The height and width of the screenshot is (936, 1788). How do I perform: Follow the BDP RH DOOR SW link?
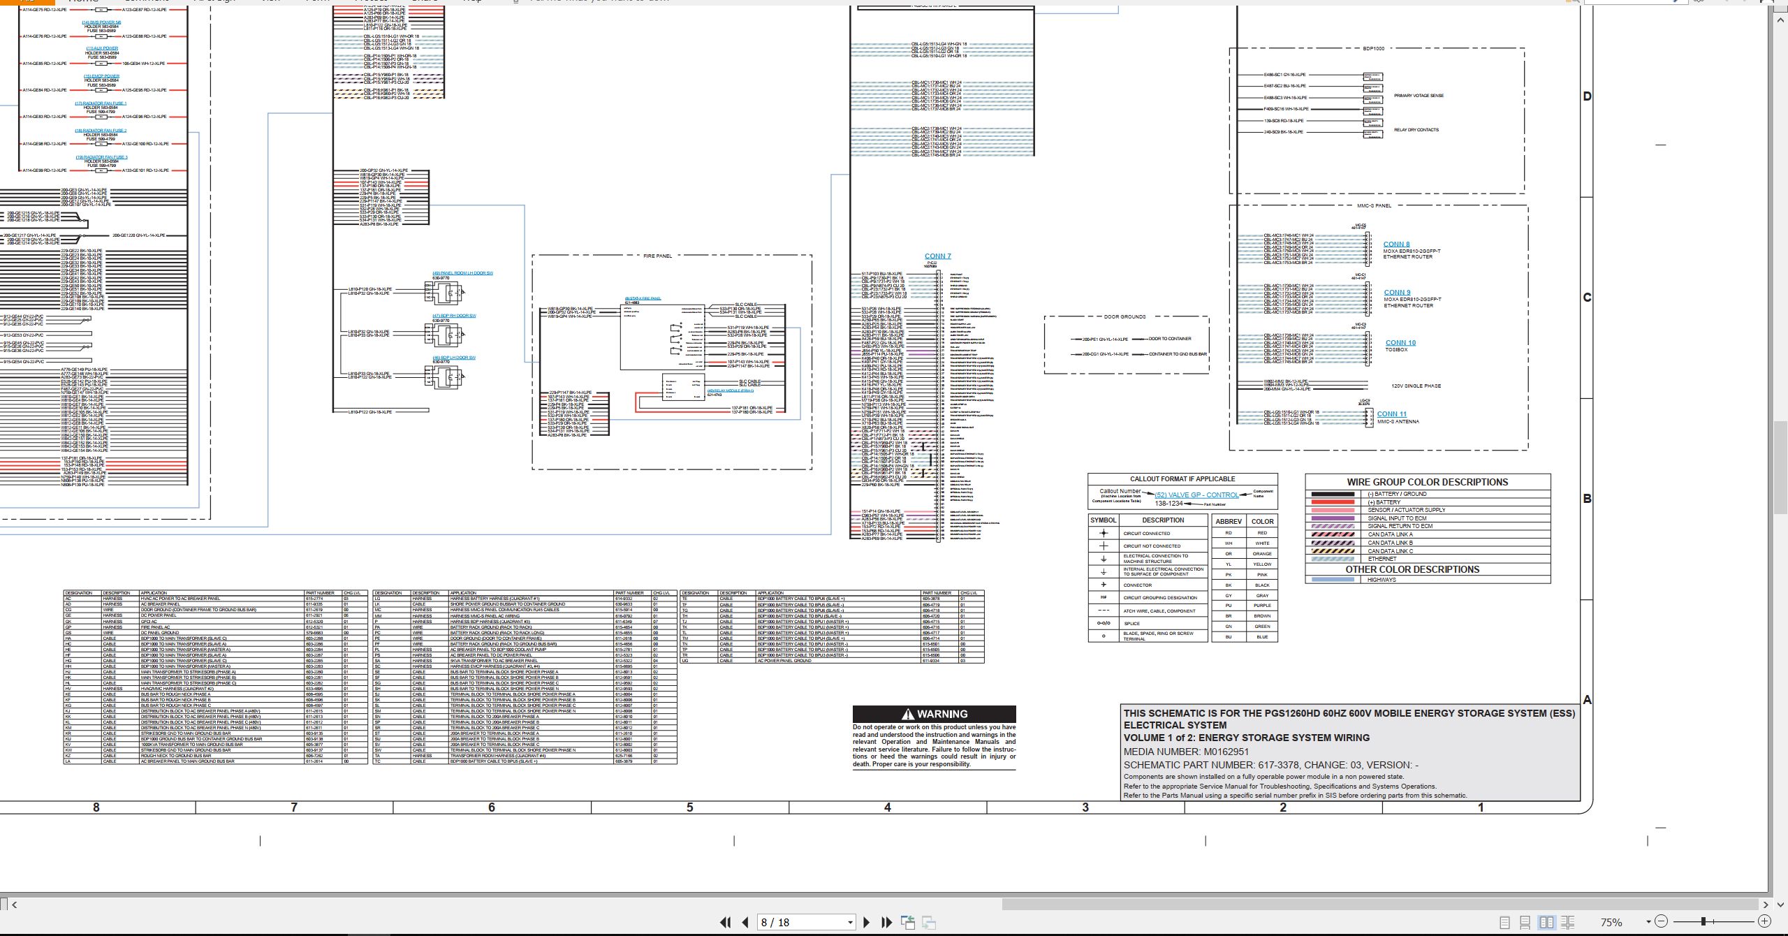point(454,316)
